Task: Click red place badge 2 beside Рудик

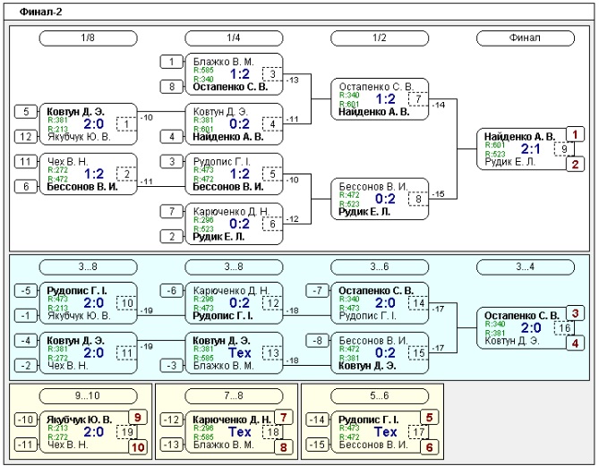Action: click(x=575, y=164)
